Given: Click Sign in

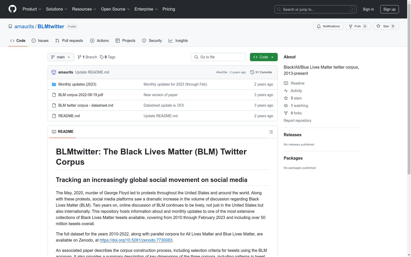Looking at the screenshot, I should [368, 9].
